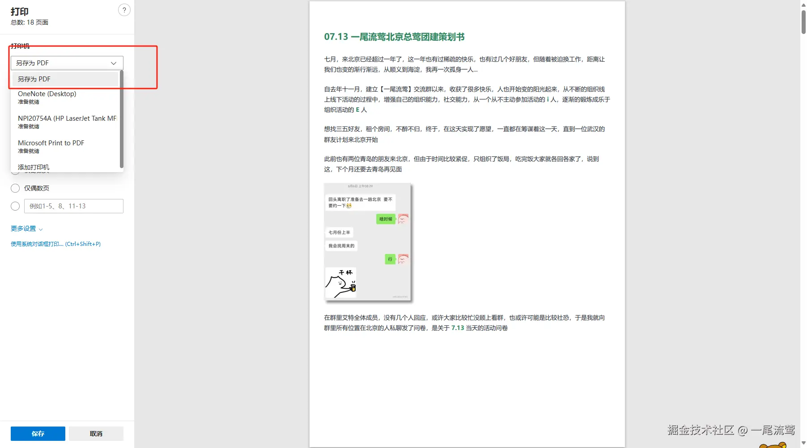Viewport: 807px width, 448px height.
Task: Select OneNote (Desktop) printer option
Action: (65, 97)
